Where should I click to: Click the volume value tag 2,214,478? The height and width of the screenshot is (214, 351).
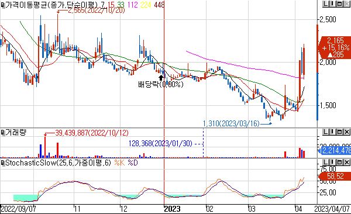click(335, 151)
